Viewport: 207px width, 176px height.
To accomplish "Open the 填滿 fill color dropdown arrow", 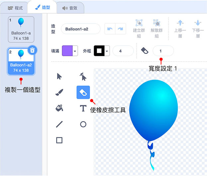I will [x=75, y=51].
